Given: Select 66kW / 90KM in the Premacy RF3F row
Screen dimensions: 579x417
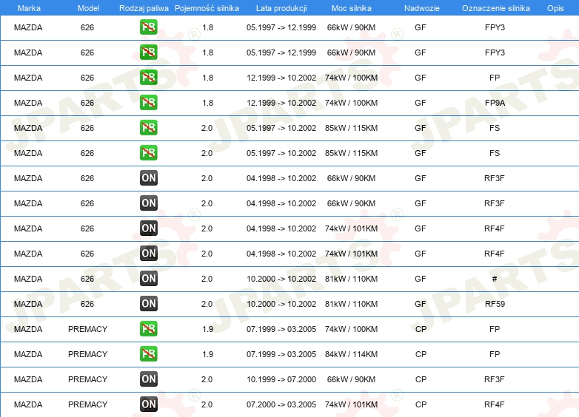Looking at the screenshot, I should [351, 379].
